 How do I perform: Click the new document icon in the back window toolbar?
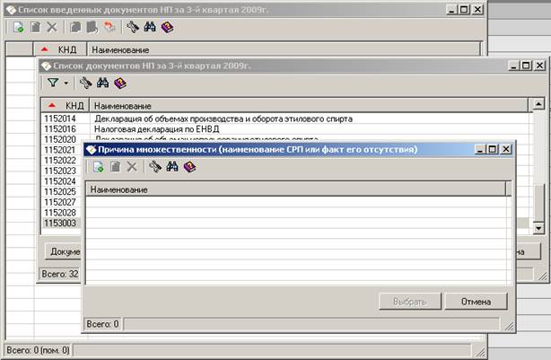pyautogui.click(x=18, y=27)
